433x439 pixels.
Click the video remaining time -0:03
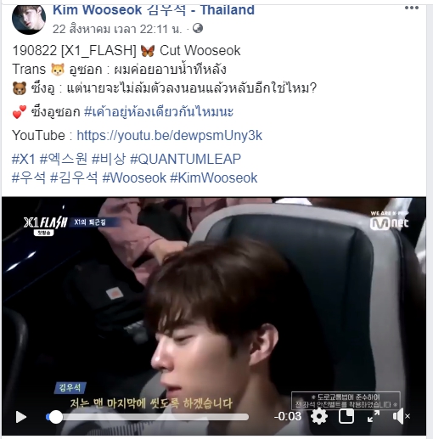[x=288, y=416]
